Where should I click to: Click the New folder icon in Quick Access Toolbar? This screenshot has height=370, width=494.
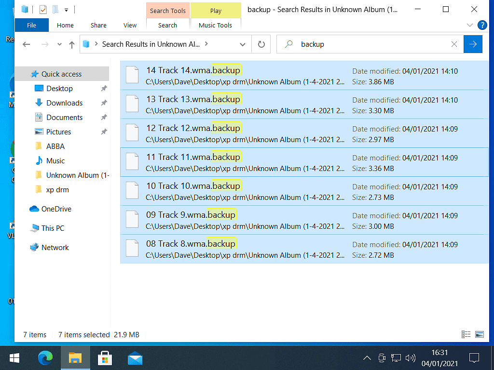[55, 9]
